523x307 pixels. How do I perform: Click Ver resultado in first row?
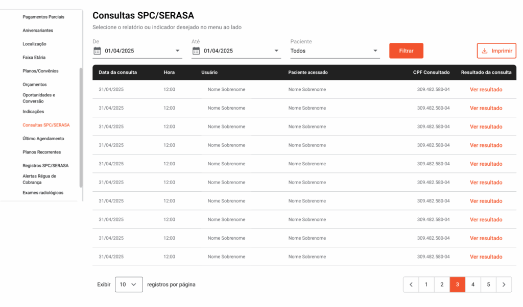tap(486, 90)
